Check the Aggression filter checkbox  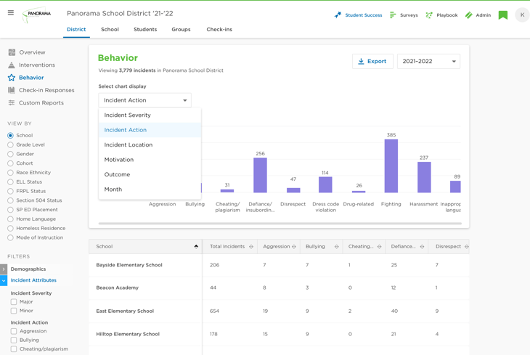[14, 331]
